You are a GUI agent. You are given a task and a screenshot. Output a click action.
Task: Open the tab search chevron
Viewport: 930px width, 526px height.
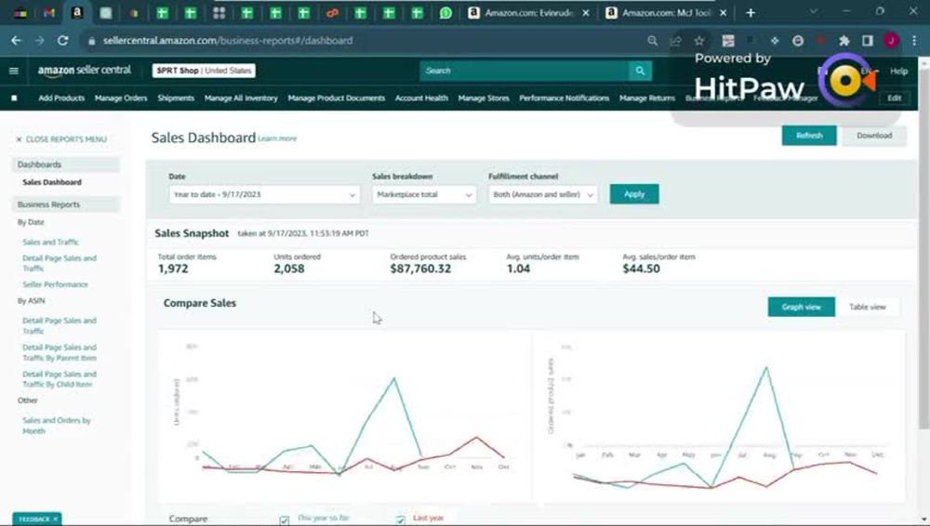[x=813, y=12]
